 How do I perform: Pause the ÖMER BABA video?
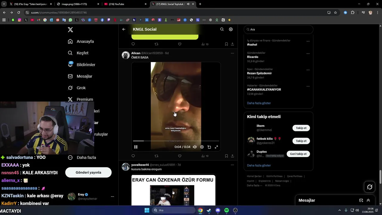point(136,147)
